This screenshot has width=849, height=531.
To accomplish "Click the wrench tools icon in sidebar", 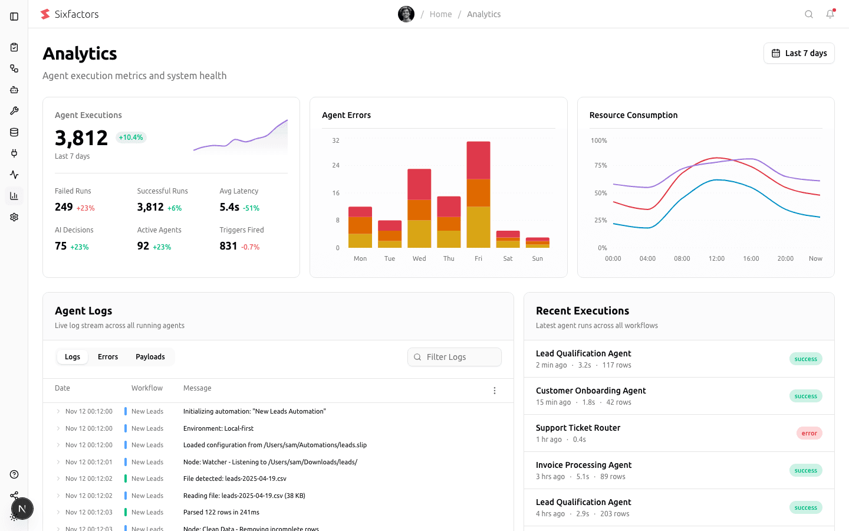I will click(14, 111).
